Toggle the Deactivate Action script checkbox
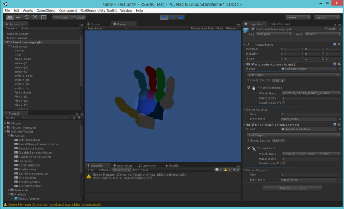Viewport: 344px width, 209px height. 253,125
